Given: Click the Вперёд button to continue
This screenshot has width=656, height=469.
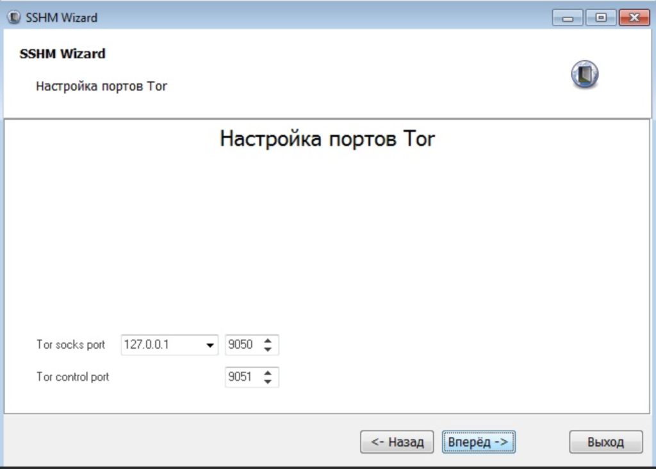Looking at the screenshot, I should tap(479, 441).
